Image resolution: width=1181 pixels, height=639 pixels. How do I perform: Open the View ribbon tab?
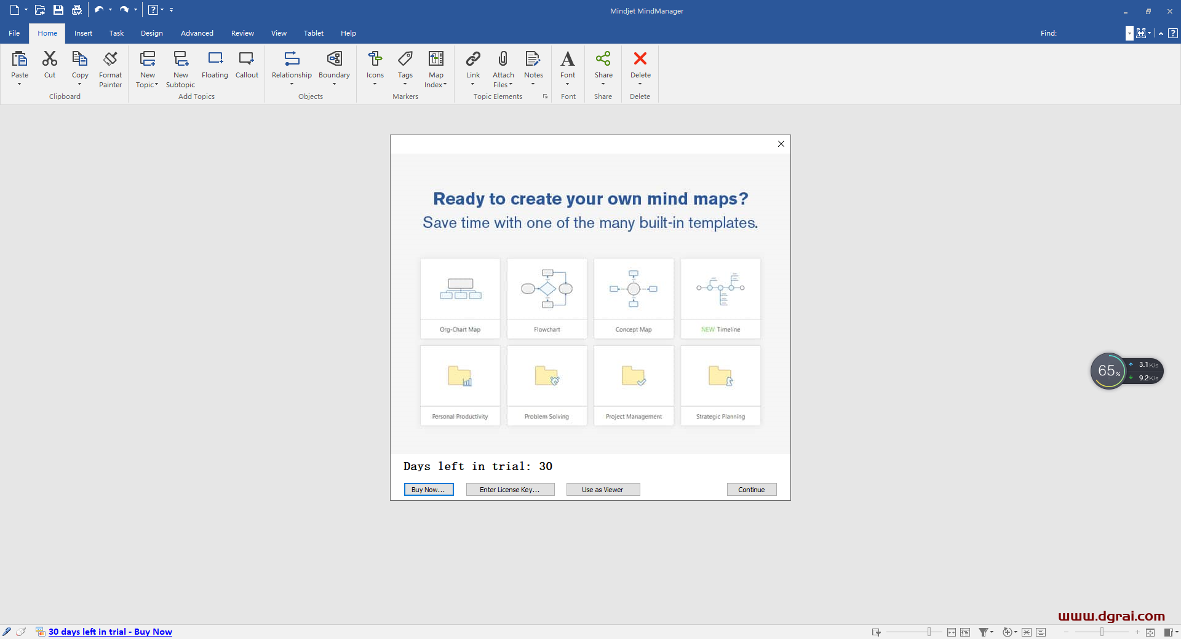pyautogui.click(x=279, y=33)
